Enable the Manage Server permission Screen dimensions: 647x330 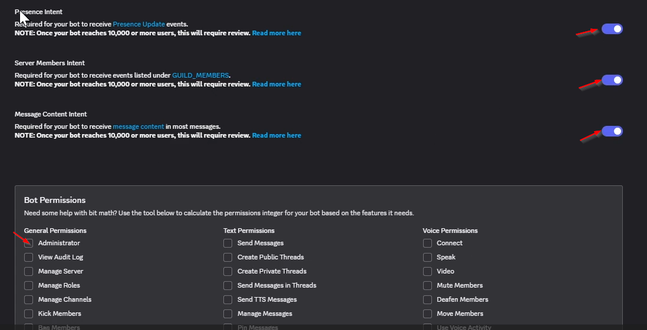click(28, 271)
